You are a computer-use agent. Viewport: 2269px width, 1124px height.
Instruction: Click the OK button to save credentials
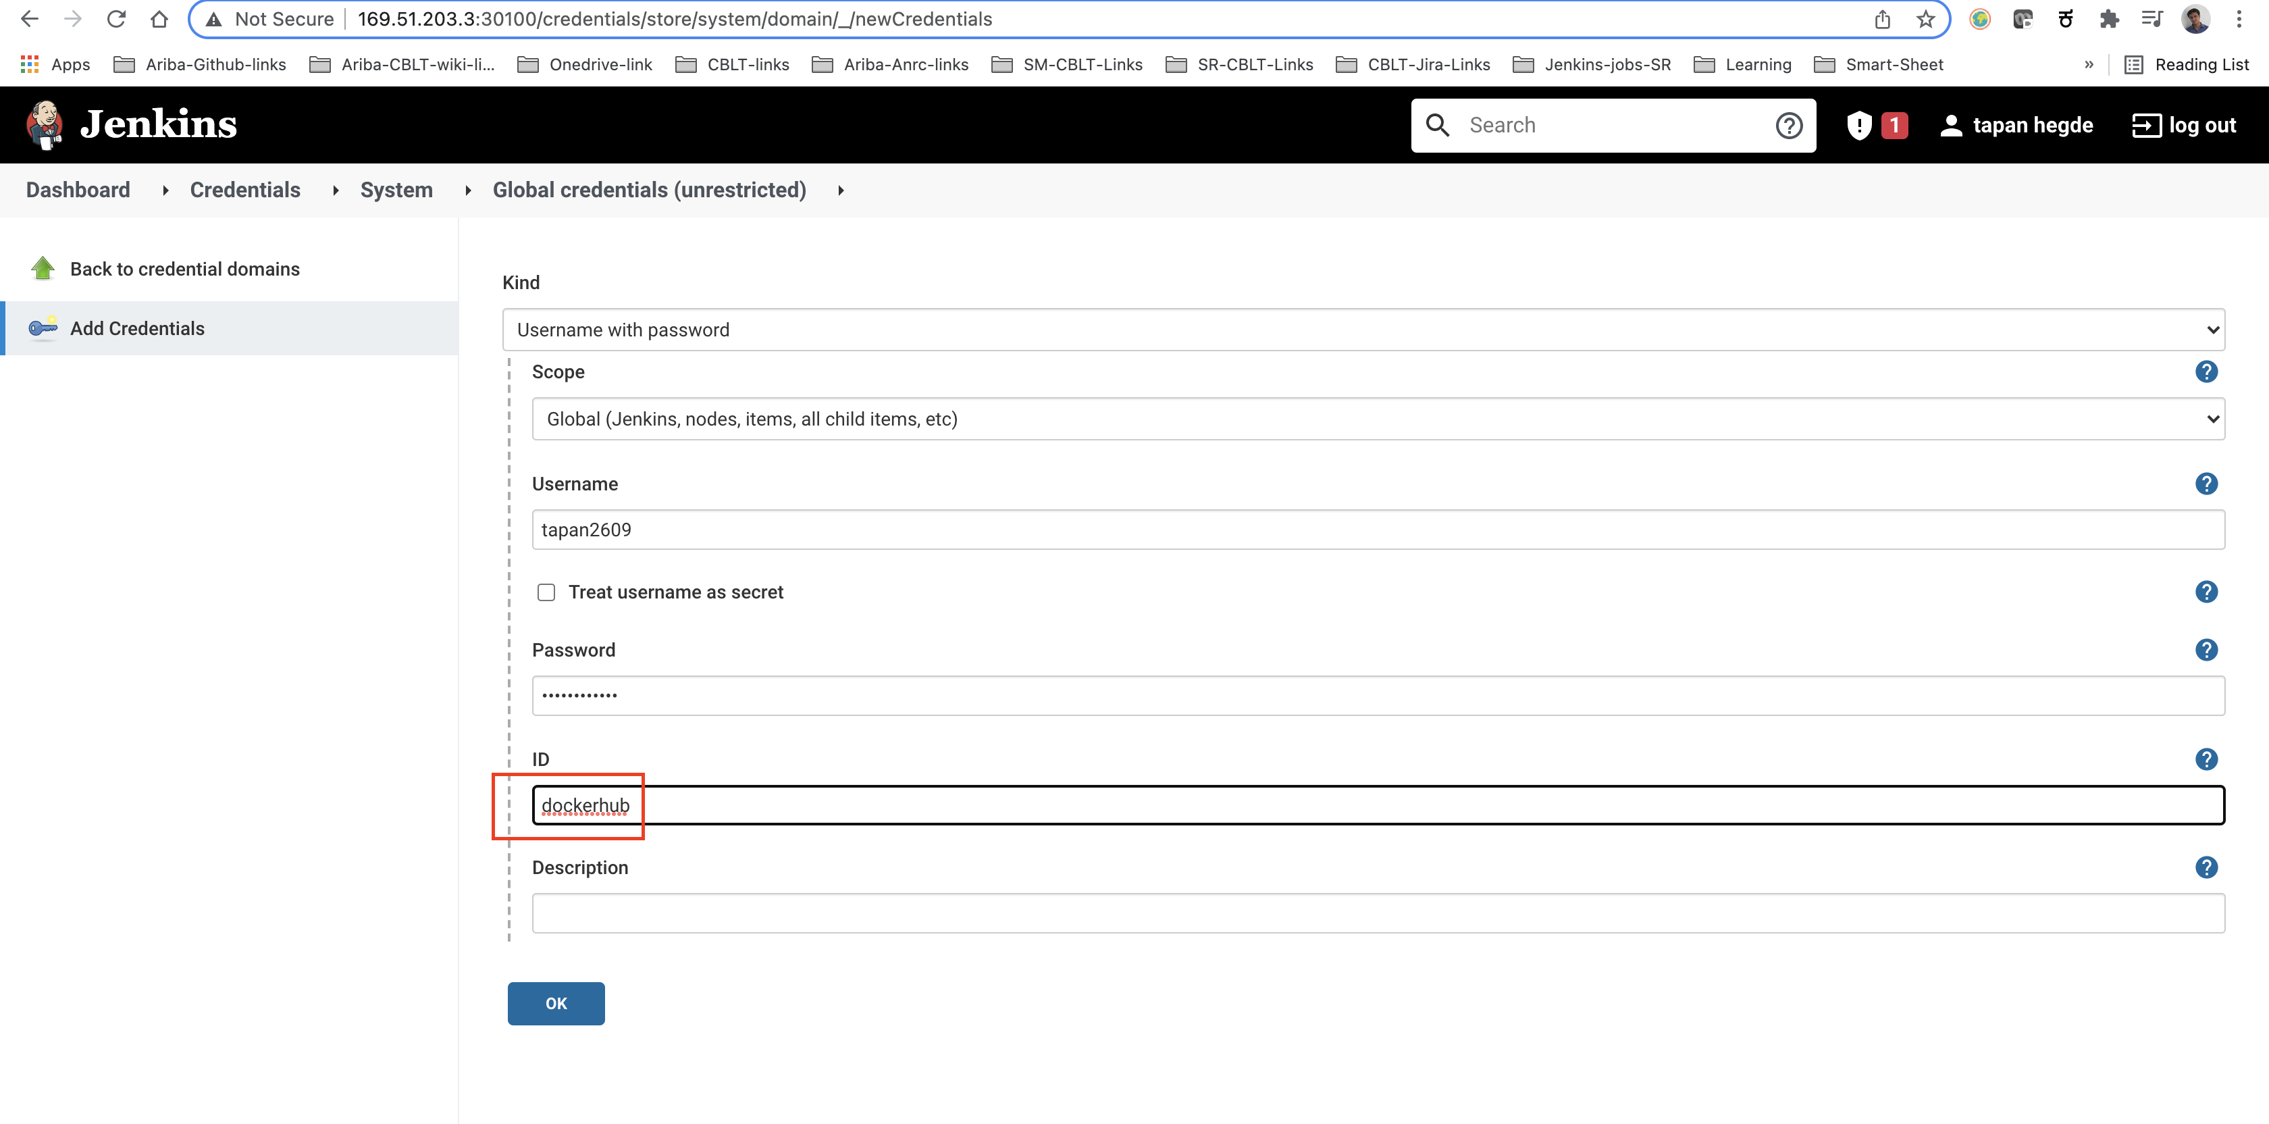pos(556,1003)
